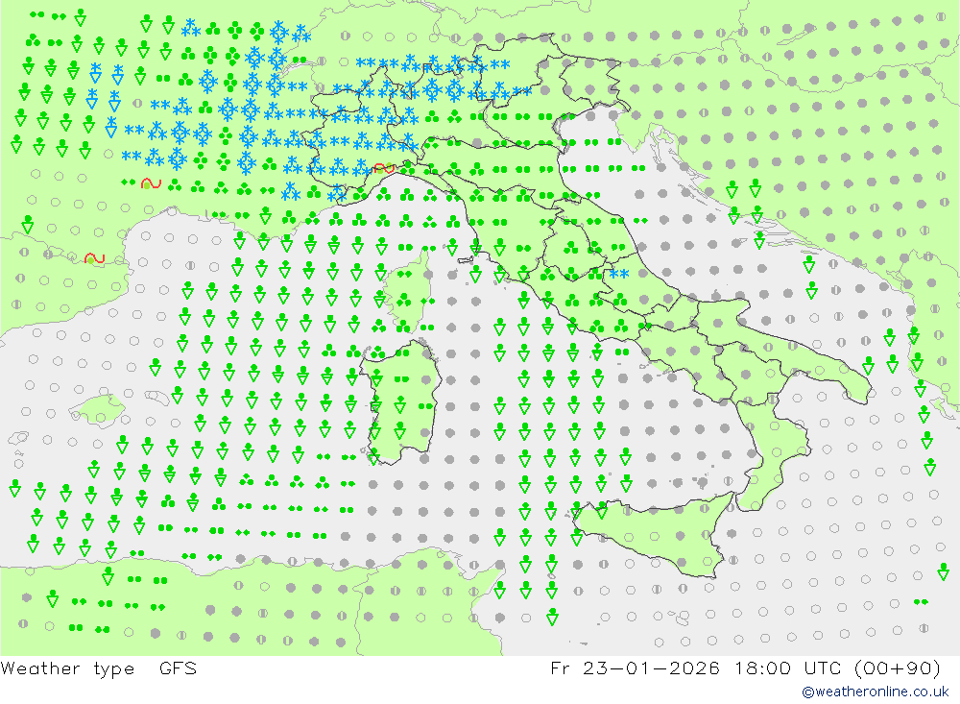
Task: Click the red fog symbol near the Pyrenees
Action: (x=94, y=259)
